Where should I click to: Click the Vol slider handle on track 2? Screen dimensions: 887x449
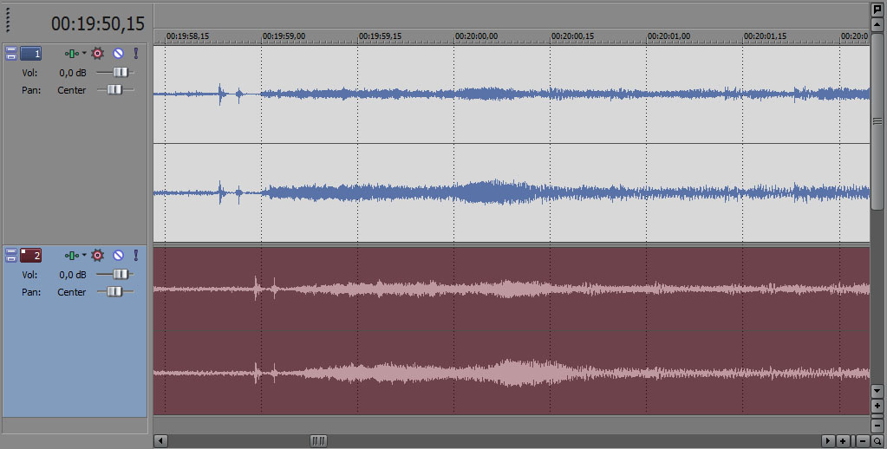click(121, 274)
